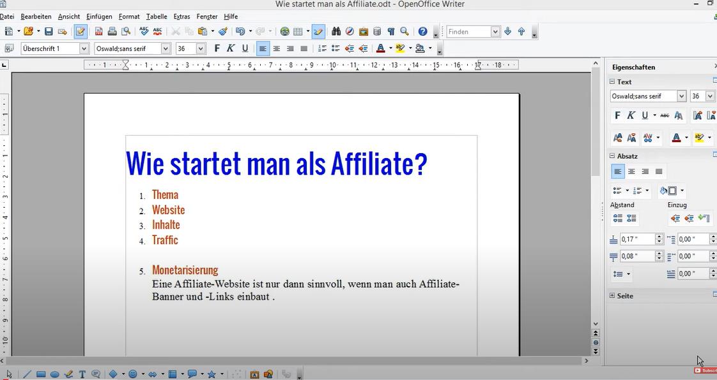The image size is (717, 380).
Task: Open the Finden search dropdown arrow
Action: [495, 31]
